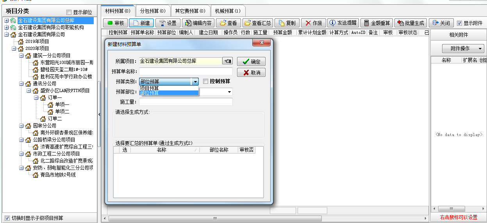Open the 设置 toolbar button
Image resolution: width=487 pixels, height=223 pixels.
[x=168, y=23]
